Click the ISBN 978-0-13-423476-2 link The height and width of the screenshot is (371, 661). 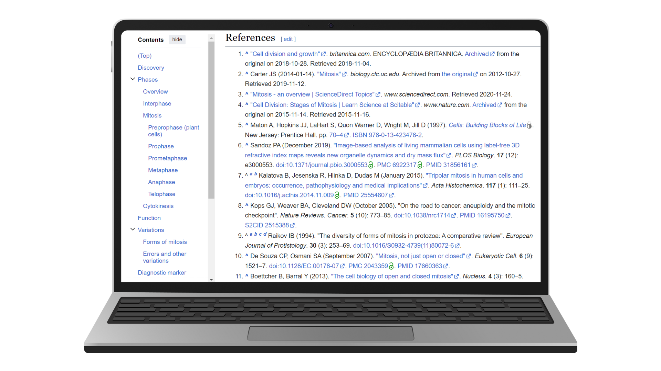pyautogui.click(x=387, y=135)
